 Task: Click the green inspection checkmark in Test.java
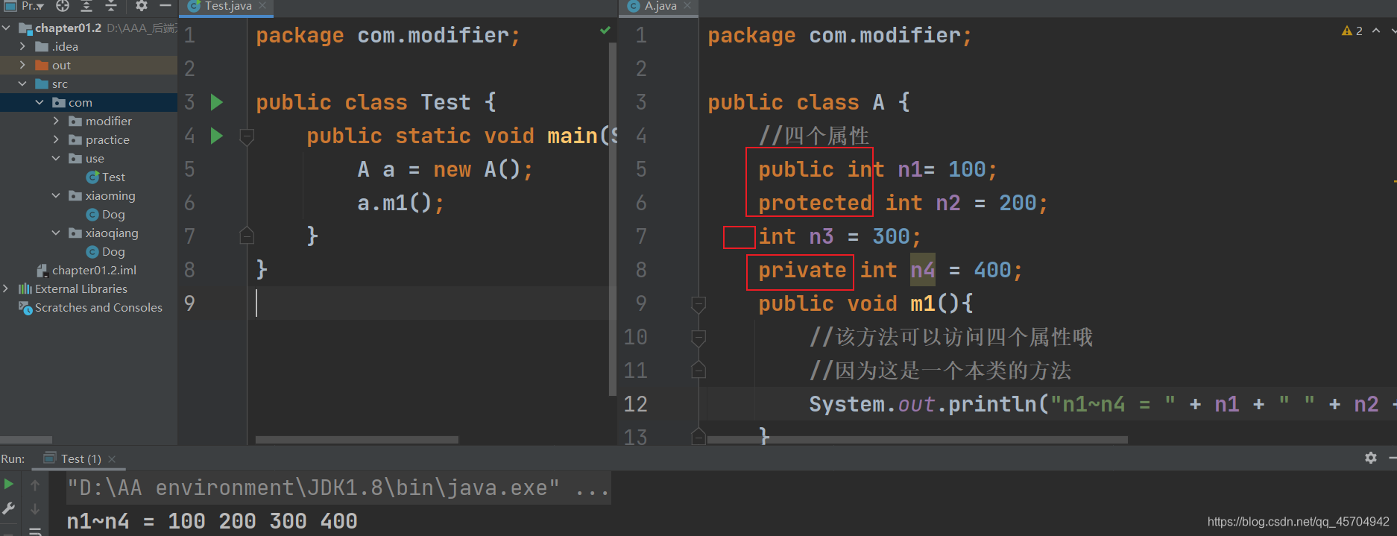coord(605,31)
